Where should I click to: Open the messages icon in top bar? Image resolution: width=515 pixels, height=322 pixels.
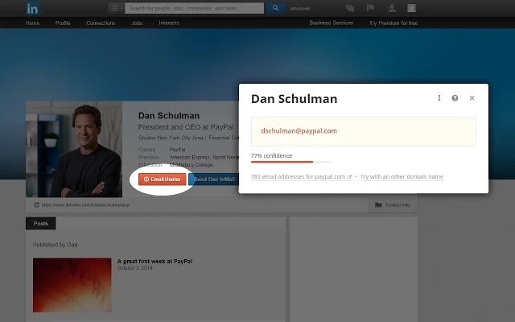[350, 8]
